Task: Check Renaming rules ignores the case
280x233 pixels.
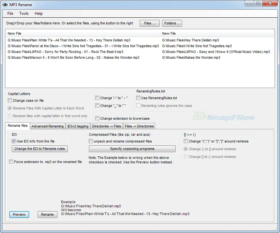Action: click(138, 106)
